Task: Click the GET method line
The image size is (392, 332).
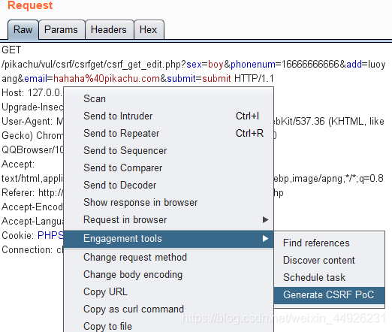Action: point(11,50)
